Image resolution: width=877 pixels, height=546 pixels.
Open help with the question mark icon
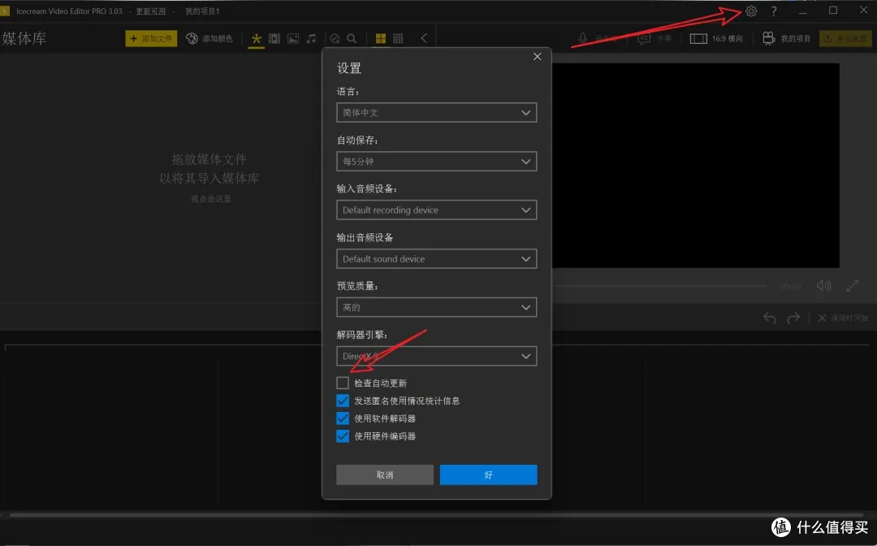pos(774,11)
